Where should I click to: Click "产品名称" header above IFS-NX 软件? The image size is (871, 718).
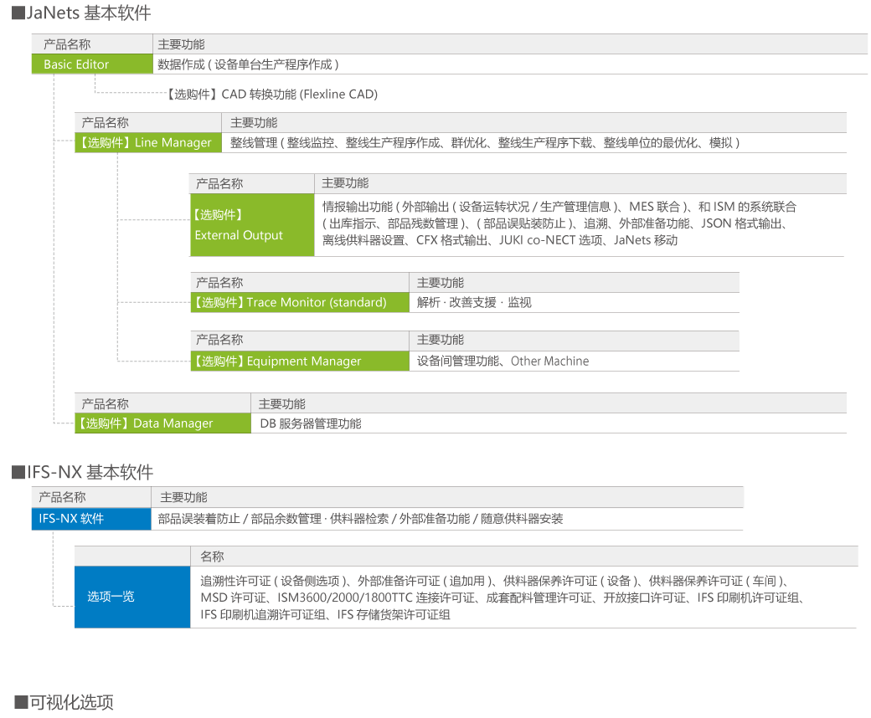click(x=62, y=497)
